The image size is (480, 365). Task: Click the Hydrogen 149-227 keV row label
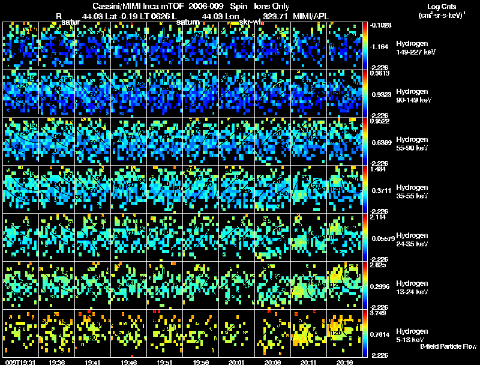(416, 48)
